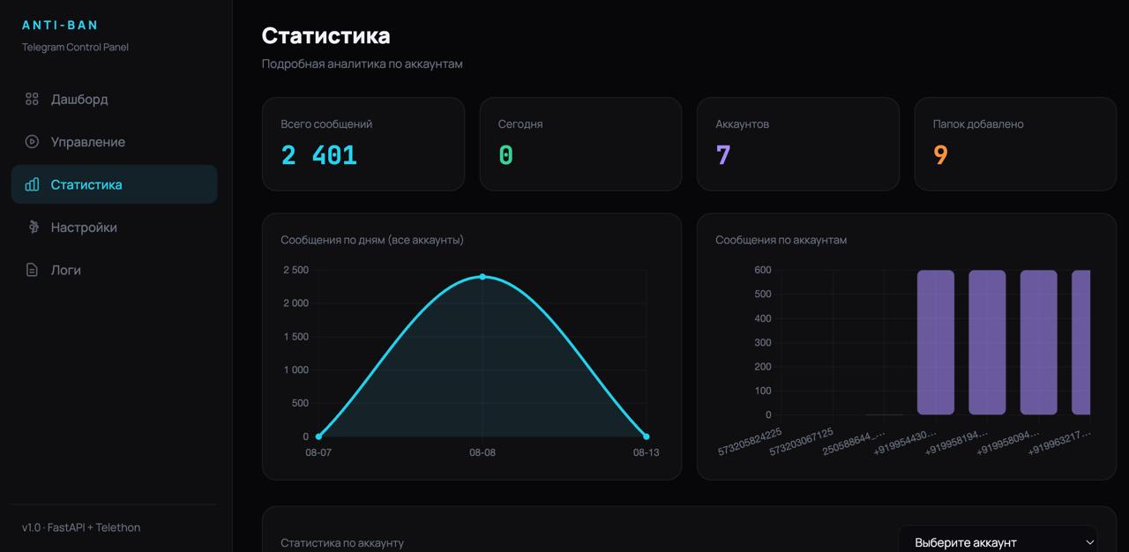Click the 2 000 axis label

pyautogui.click(x=295, y=303)
